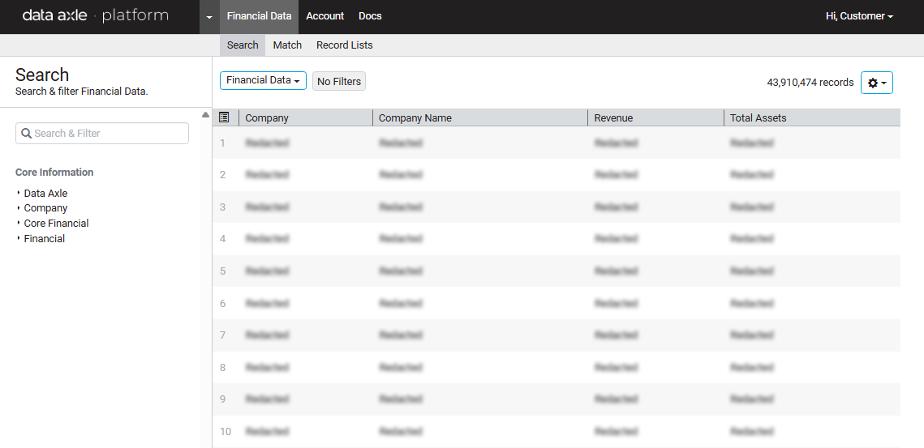Click the data axle platform logo
The height and width of the screenshot is (448, 924).
point(96,16)
